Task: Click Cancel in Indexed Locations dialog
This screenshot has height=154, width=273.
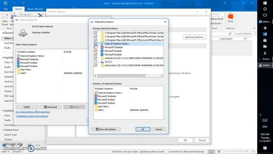Action: [x=159, y=129]
